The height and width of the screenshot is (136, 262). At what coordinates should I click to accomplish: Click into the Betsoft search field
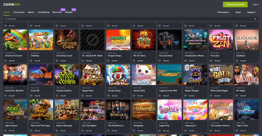point(126,19)
